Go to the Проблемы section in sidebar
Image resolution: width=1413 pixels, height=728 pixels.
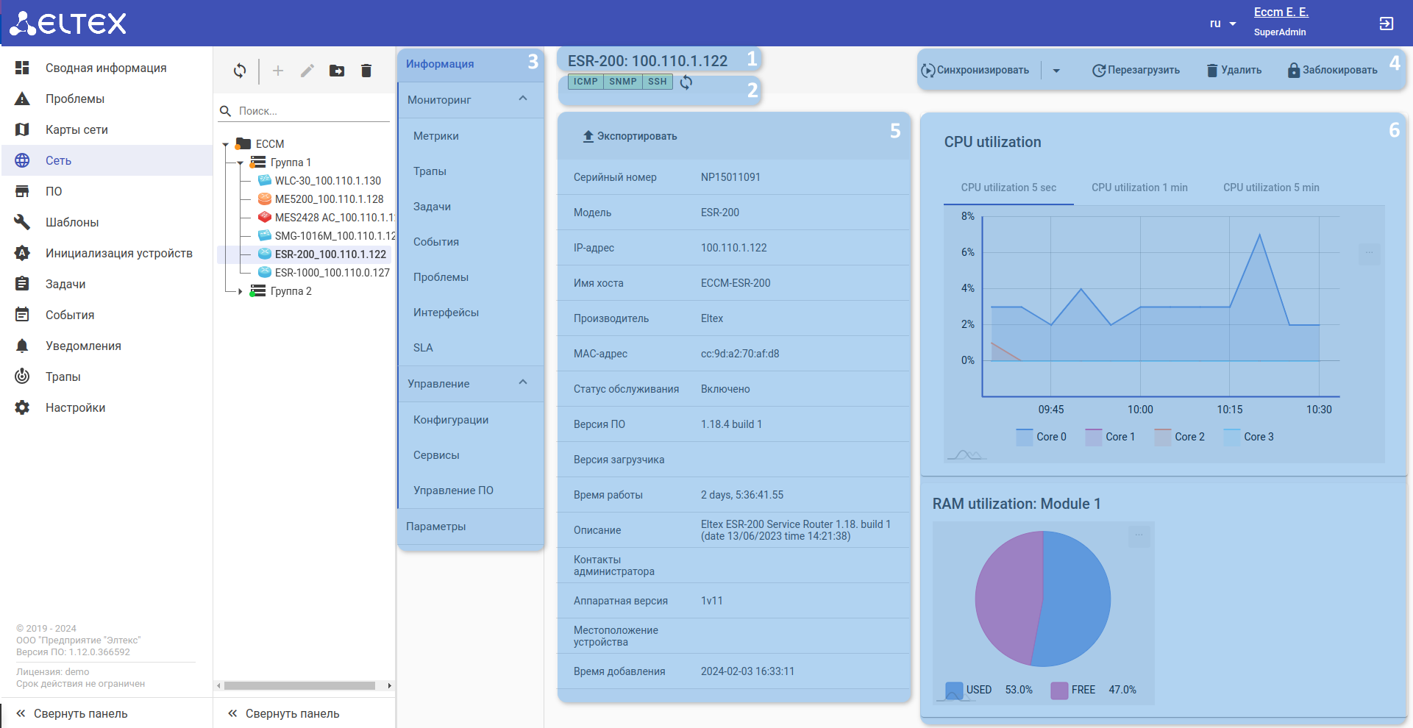[107, 99]
